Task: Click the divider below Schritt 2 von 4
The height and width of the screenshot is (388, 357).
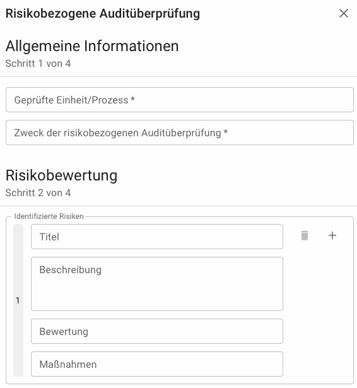Action: click(178, 206)
